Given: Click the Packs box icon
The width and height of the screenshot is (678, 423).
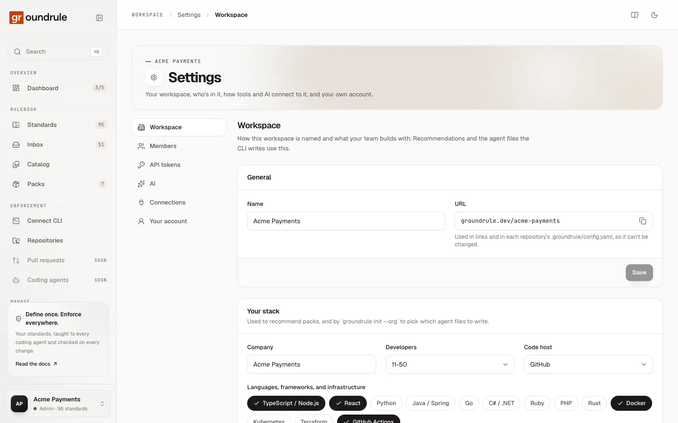Looking at the screenshot, I should click(x=16, y=184).
